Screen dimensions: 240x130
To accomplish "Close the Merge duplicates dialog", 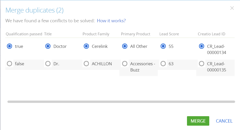I will (232, 8).
